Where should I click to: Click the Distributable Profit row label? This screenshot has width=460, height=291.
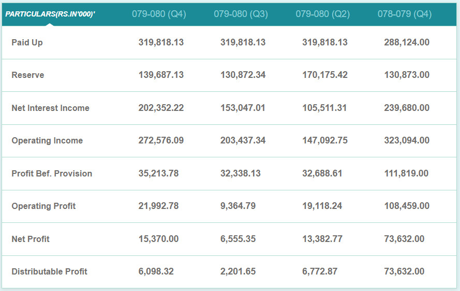[49, 271]
